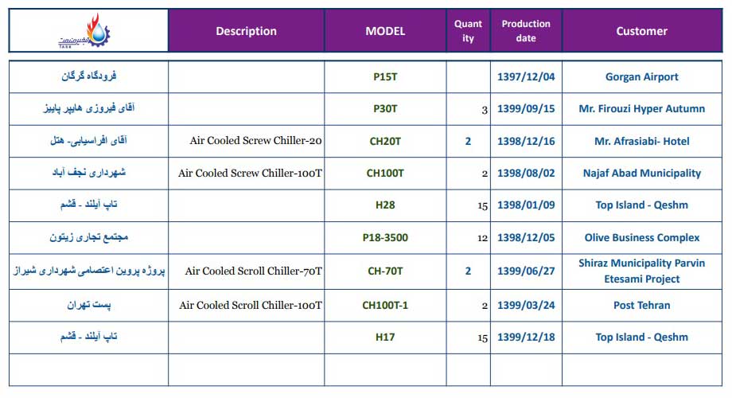The height and width of the screenshot is (398, 732).
Task: Click the H17 model cell
Action: (x=385, y=337)
